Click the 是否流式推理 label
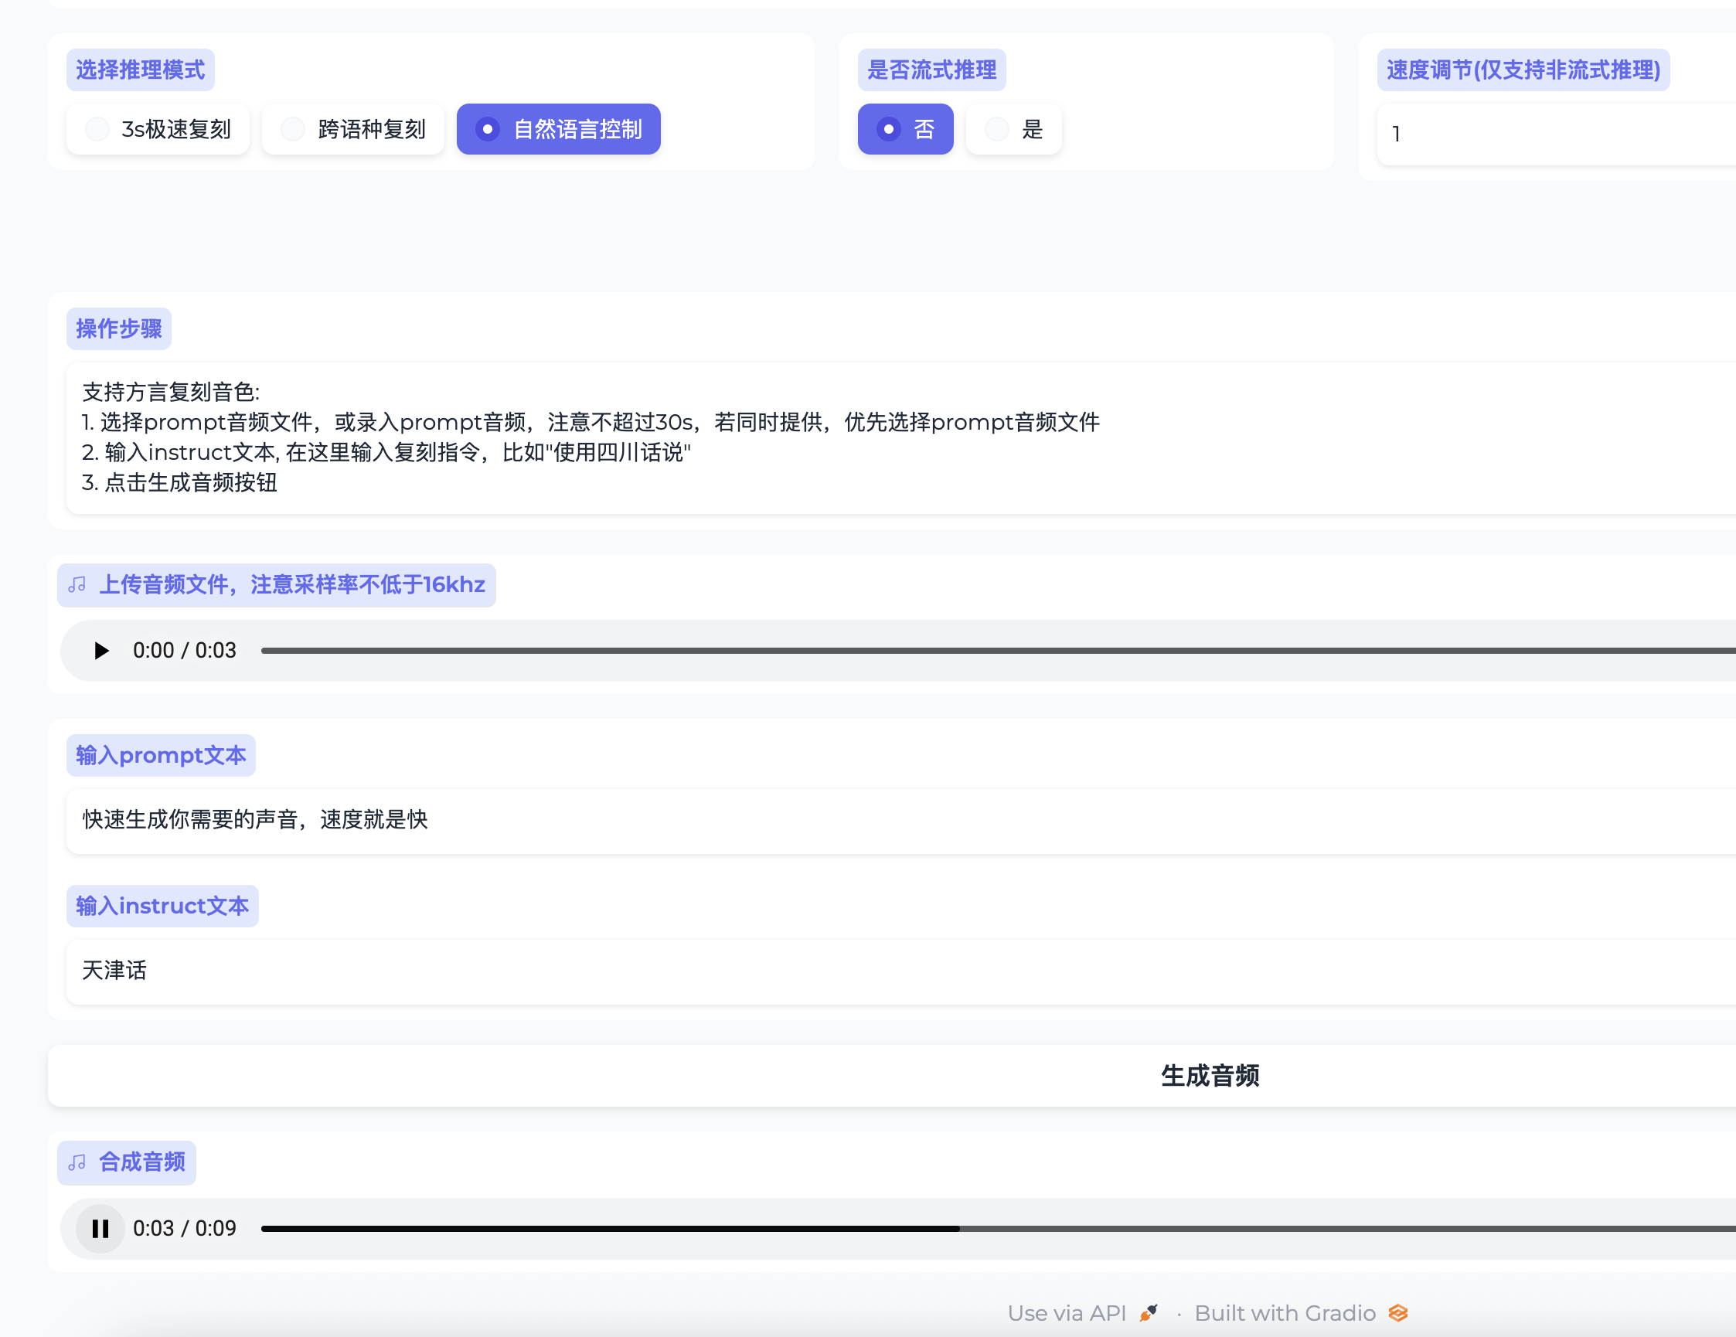Screen dimensions: 1736x1337 (x=931, y=70)
